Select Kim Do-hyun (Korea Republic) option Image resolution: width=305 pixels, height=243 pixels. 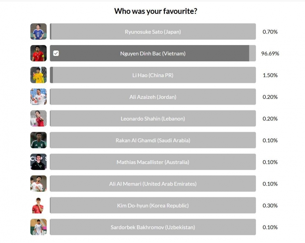click(x=152, y=206)
